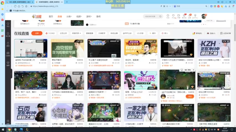Screen dimensions: 236x132
Task: Open 首页 home navigation item
Action: (x=51, y=16)
